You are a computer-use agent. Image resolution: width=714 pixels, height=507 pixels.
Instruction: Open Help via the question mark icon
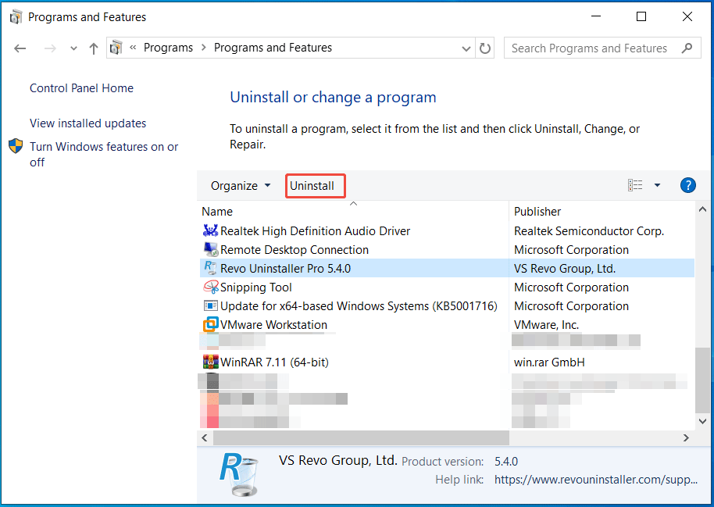[x=687, y=185]
